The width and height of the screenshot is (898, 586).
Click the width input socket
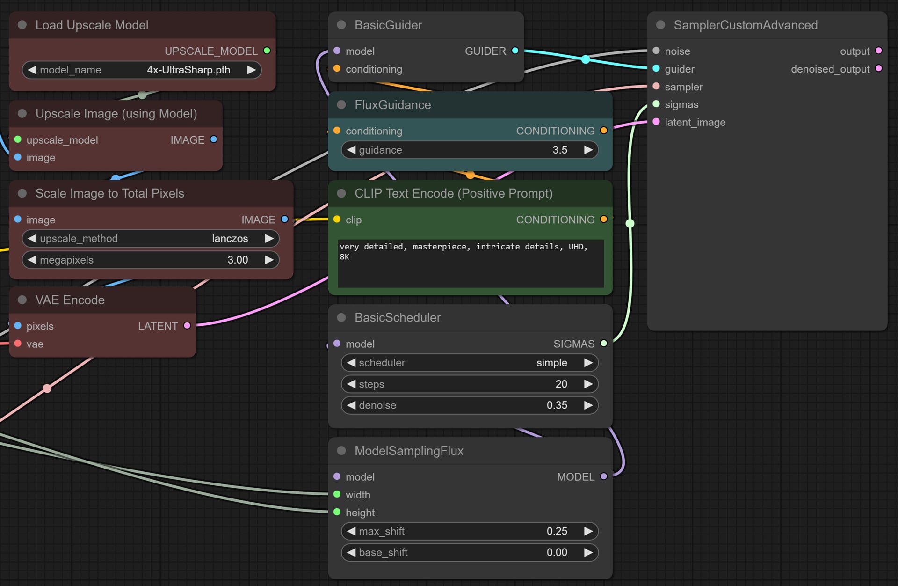[x=337, y=494]
